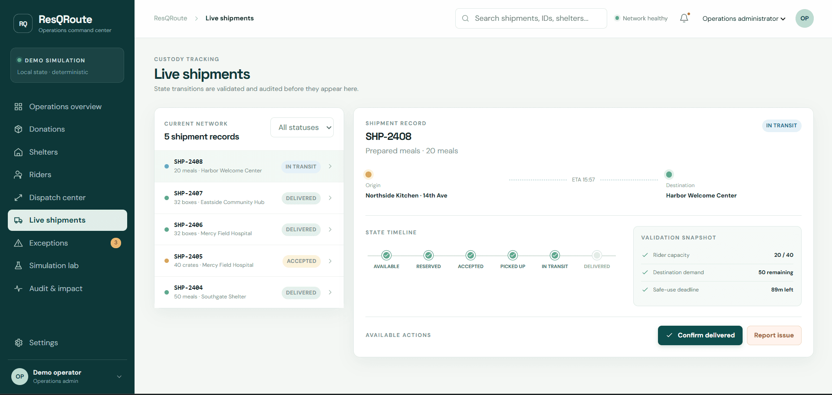
Task: Click the Settings gear icon
Action: [18, 343]
